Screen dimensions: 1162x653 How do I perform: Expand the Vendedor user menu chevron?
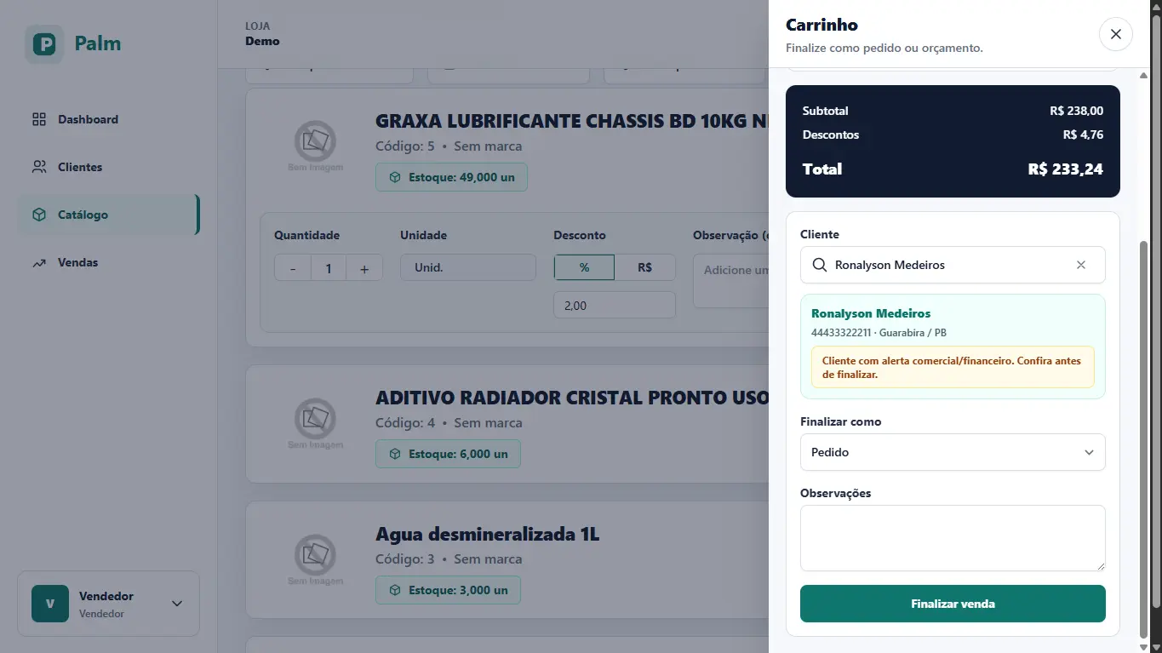[x=177, y=604]
